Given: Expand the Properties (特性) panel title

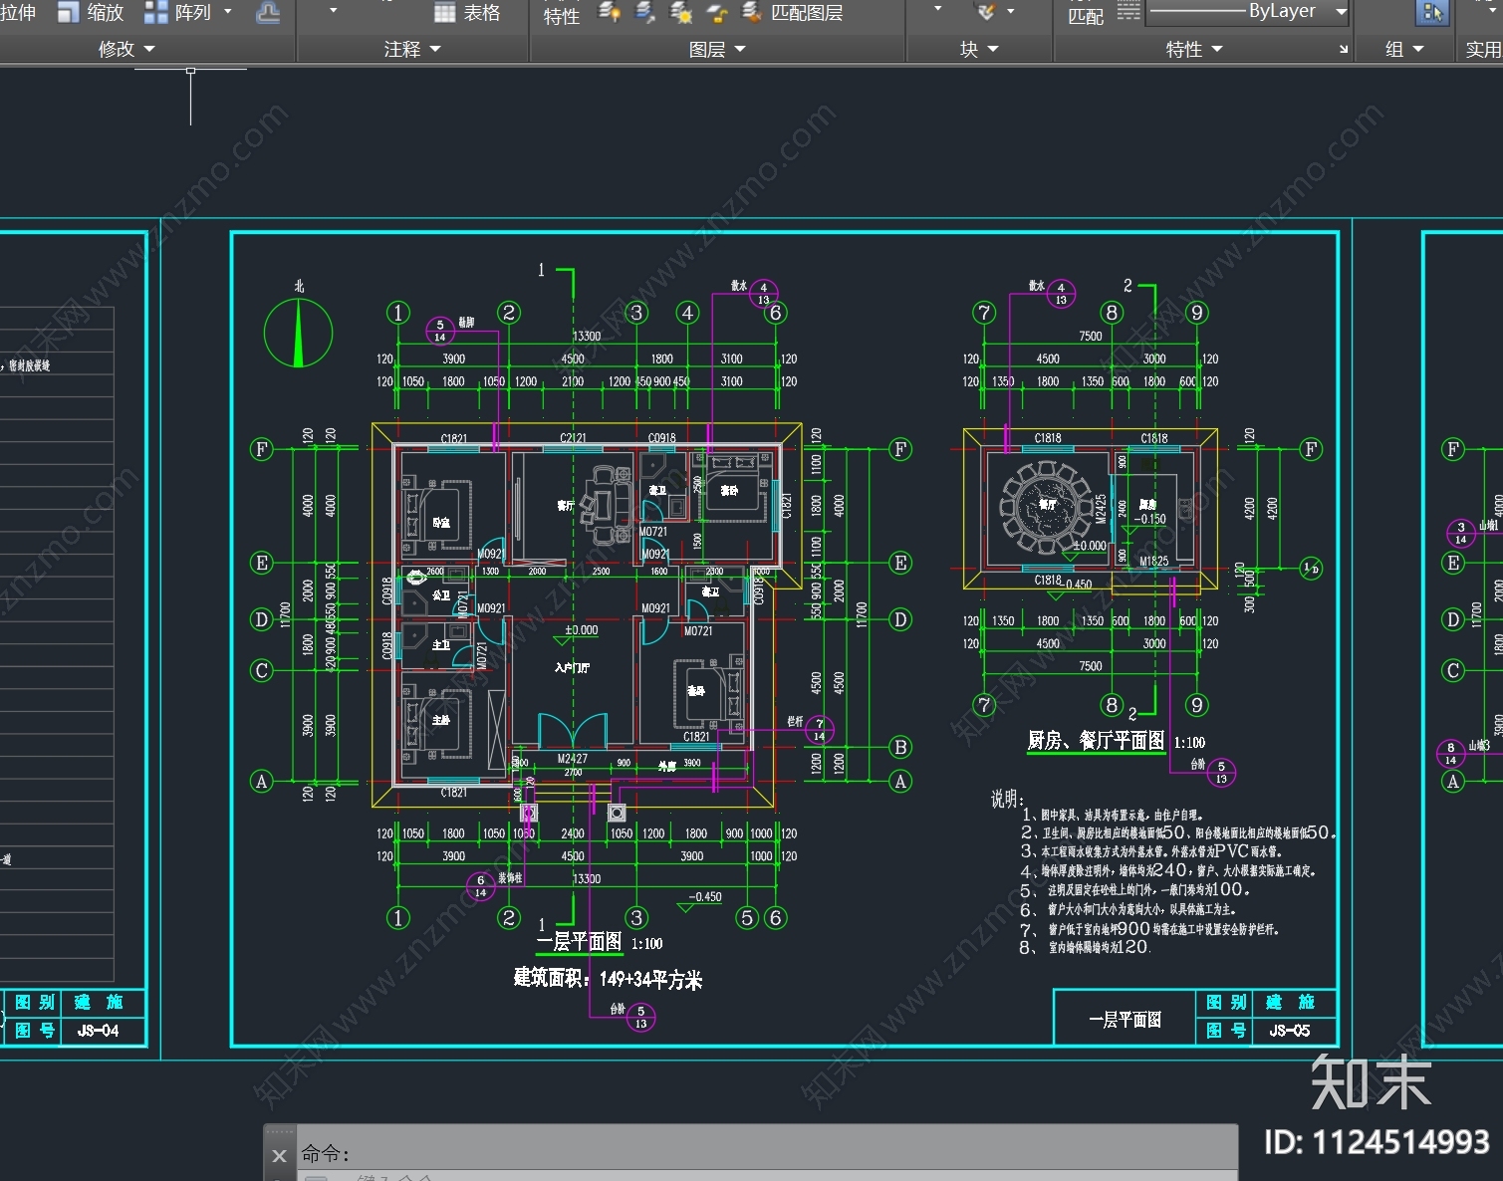Looking at the screenshot, I should 1194,49.
